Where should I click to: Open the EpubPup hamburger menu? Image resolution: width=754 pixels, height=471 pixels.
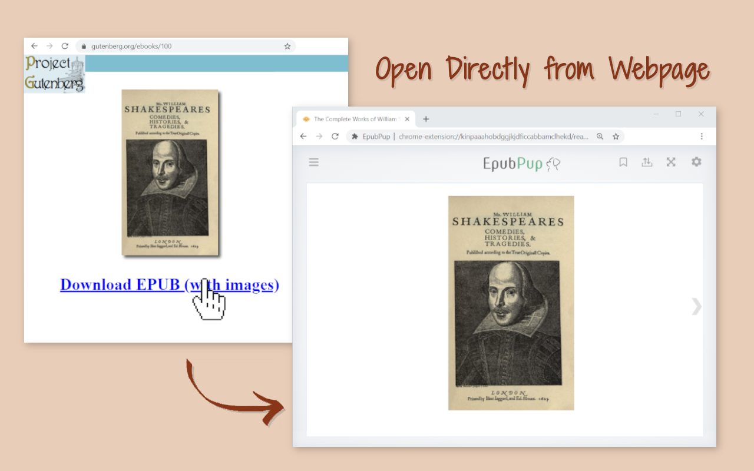click(x=314, y=162)
